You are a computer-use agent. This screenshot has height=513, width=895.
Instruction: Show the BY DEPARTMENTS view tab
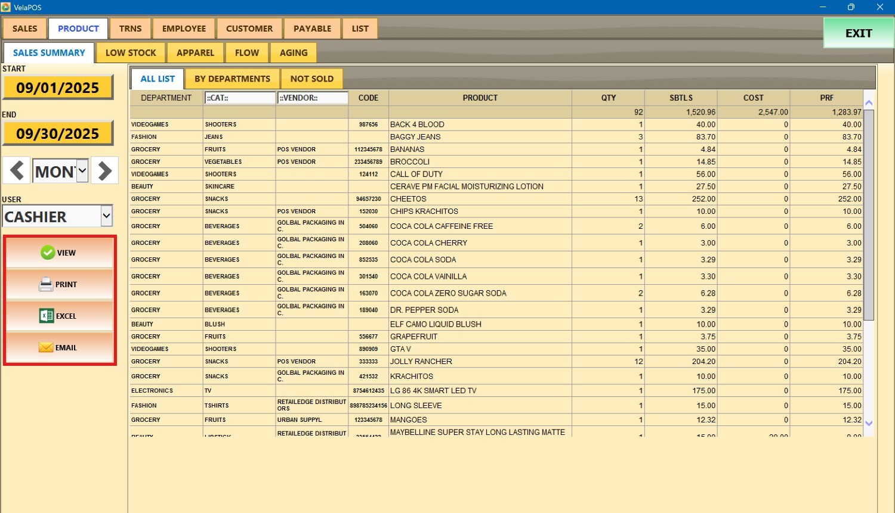tap(232, 79)
